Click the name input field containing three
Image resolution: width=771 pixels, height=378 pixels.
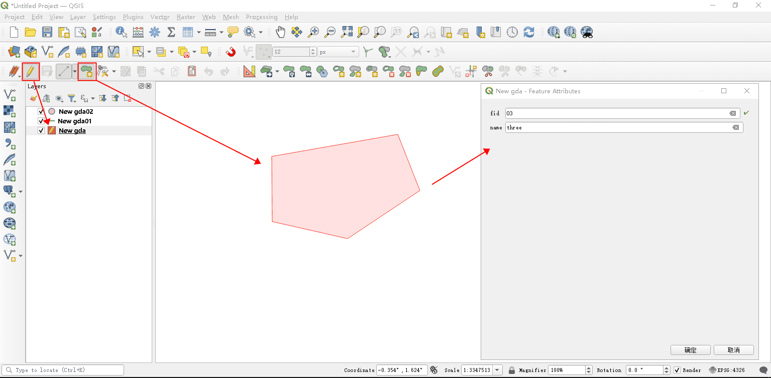click(624, 127)
